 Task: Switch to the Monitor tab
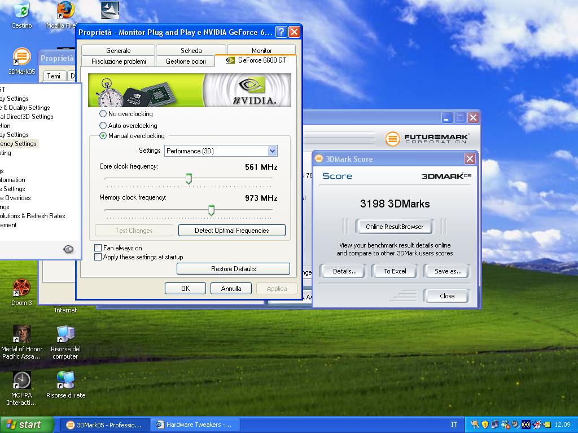point(261,50)
